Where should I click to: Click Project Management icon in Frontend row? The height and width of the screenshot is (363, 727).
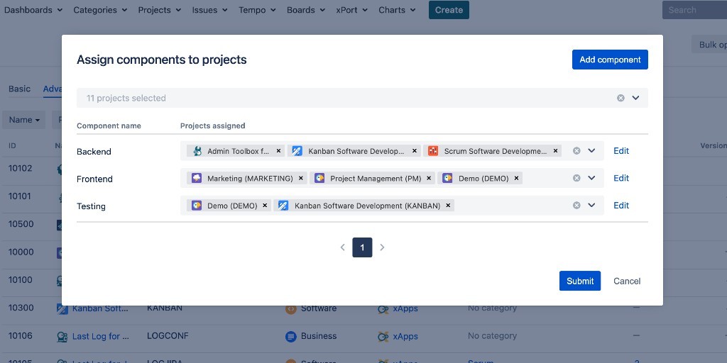coord(319,178)
